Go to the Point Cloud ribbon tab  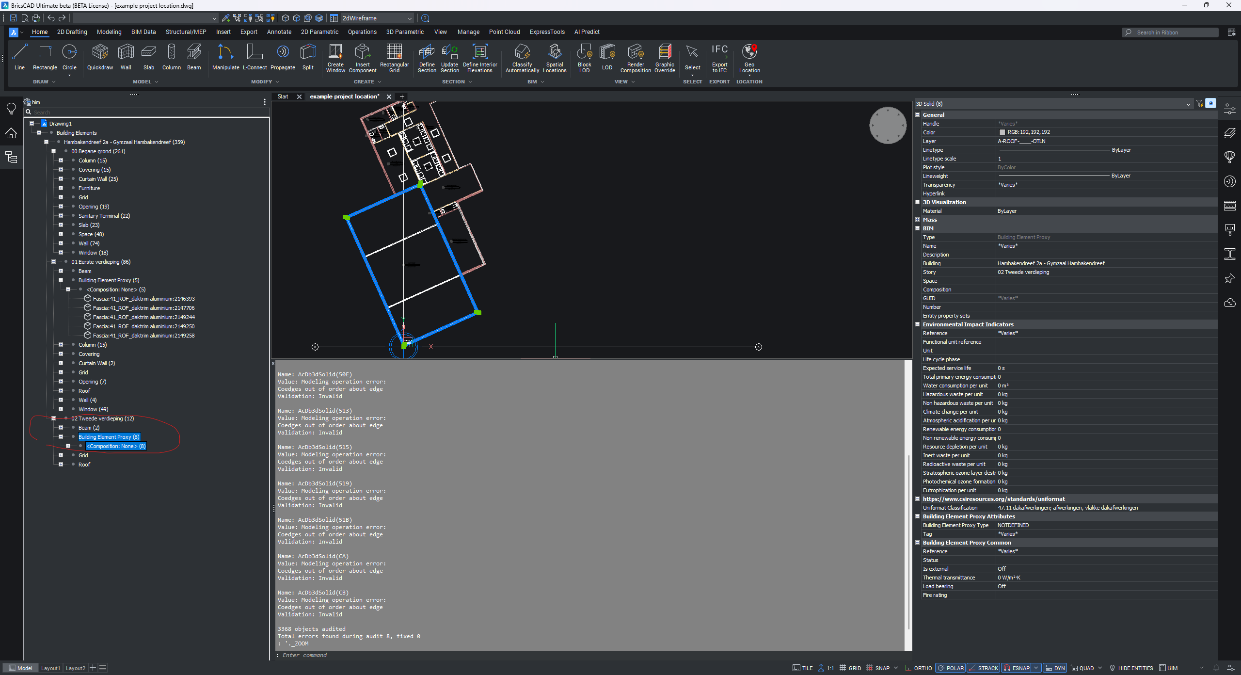pos(504,32)
